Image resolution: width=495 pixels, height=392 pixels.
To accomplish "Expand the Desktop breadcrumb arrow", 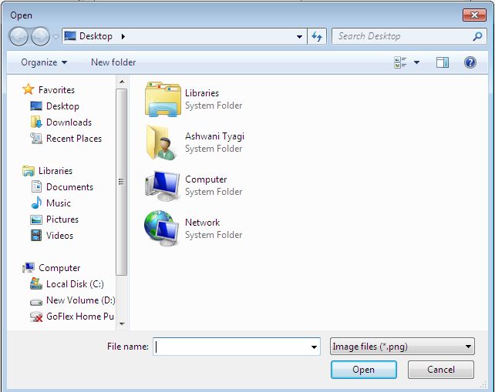I will [123, 37].
